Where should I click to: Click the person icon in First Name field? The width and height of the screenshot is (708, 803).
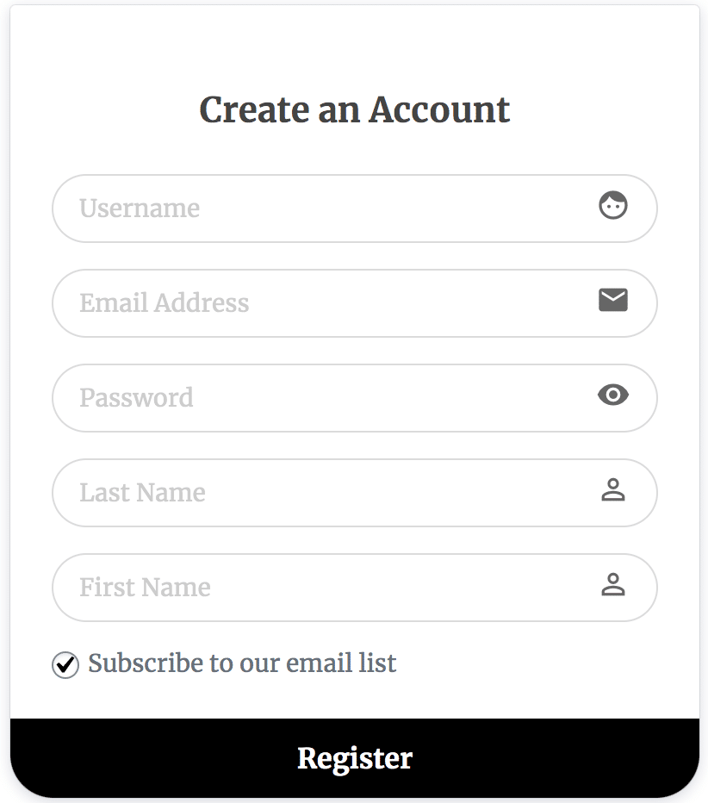613,585
